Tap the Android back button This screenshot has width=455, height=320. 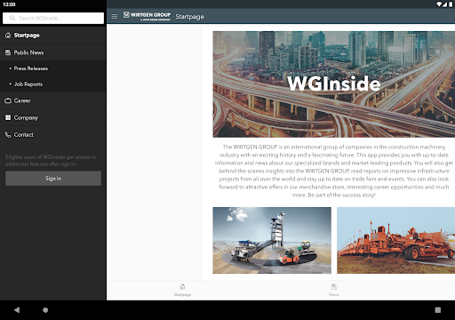coord(17,310)
